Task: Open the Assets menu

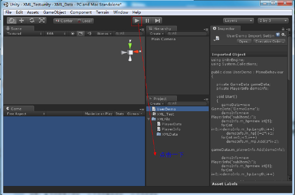Action: [x=33, y=12]
